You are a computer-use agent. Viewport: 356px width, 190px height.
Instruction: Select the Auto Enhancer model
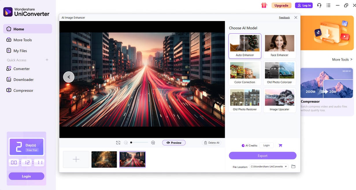coord(245,46)
